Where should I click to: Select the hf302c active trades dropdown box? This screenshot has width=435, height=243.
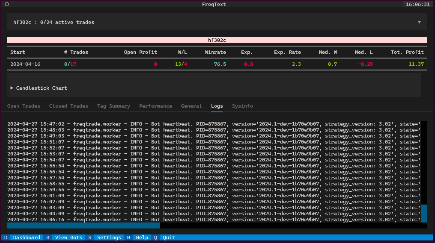pyautogui.click(x=217, y=22)
